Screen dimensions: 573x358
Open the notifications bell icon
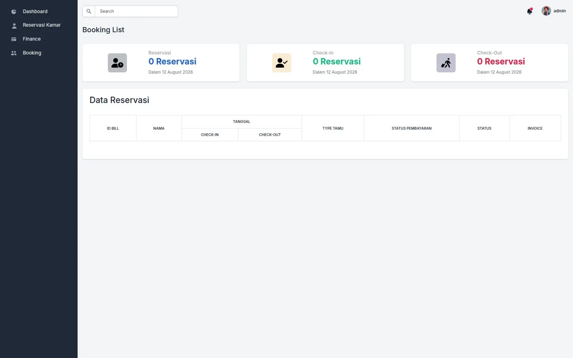pos(530,11)
